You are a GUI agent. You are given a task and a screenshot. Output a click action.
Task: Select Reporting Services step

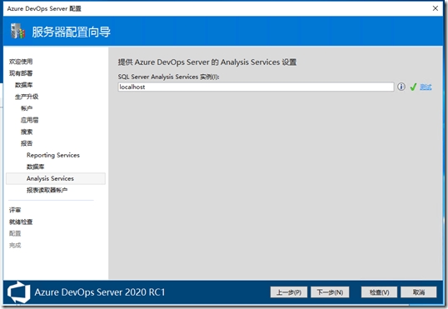pyautogui.click(x=53, y=155)
